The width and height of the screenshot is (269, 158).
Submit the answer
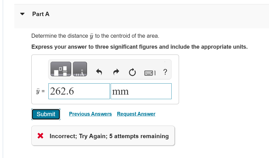[46, 114]
